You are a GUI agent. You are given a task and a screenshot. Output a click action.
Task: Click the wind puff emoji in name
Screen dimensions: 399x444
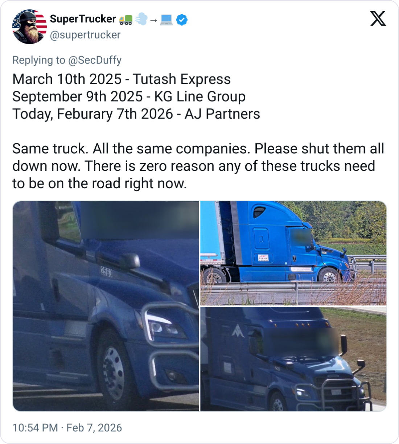pyautogui.click(x=141, y=20)
